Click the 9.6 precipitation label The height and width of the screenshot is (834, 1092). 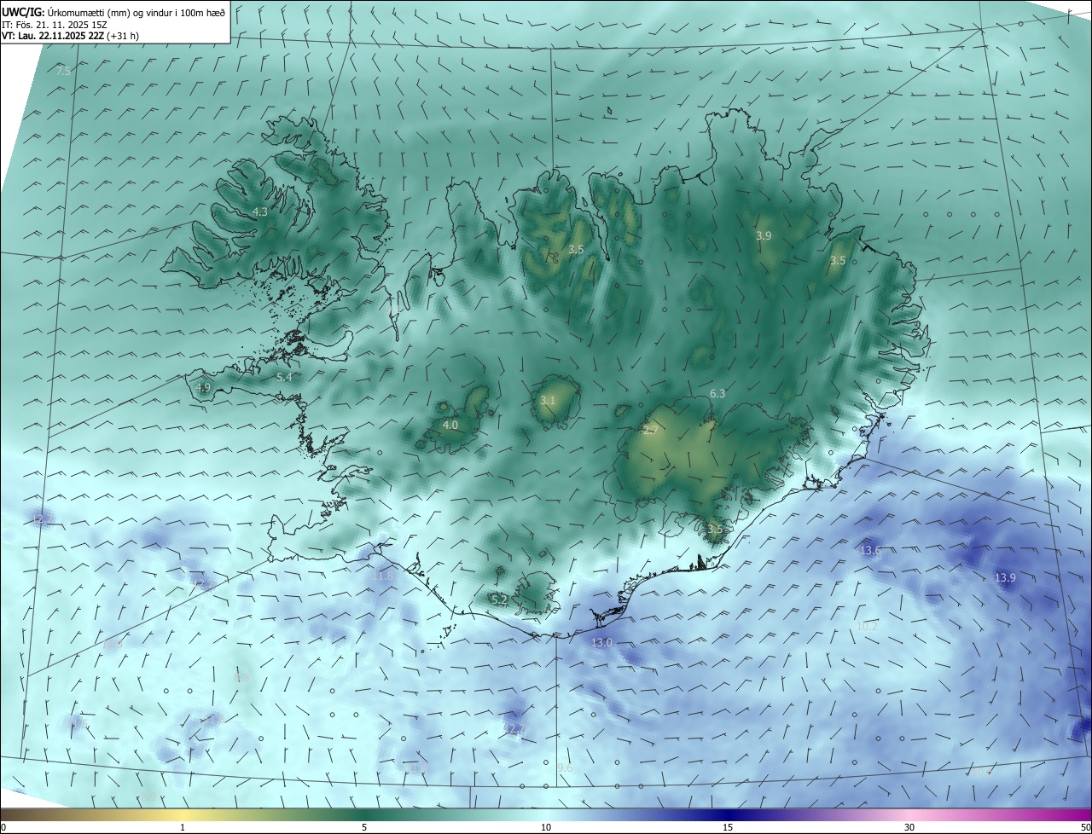click(x=565, y=768)
